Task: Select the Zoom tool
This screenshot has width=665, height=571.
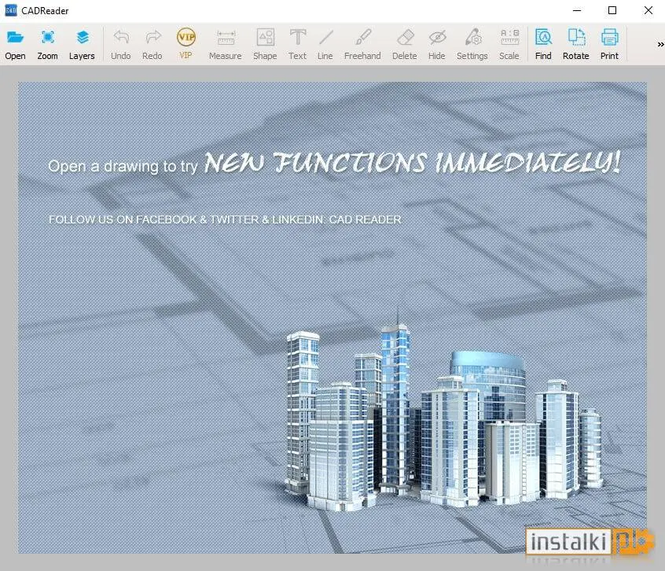Action: [x=47, y=45]
